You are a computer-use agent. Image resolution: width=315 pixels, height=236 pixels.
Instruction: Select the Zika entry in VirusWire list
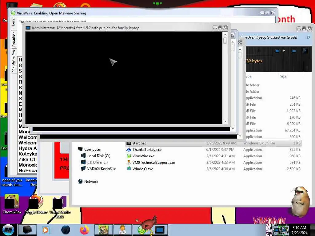tap(28, 159)
